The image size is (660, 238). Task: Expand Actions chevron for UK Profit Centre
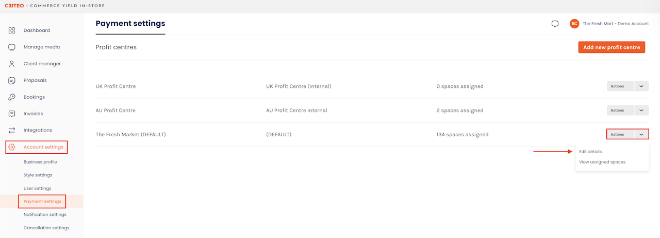[641, 86]
